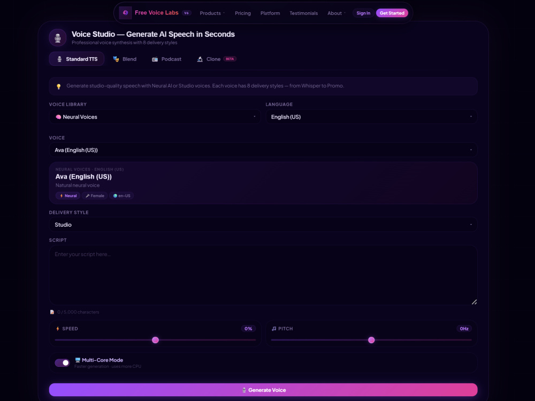
Task: Click the lightbulb tip icon
Action: click(x=59, y=86)
